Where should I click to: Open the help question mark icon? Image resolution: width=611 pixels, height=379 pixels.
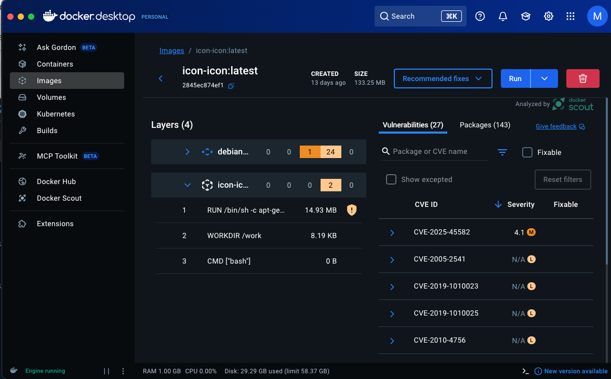(x=480, y=16)
